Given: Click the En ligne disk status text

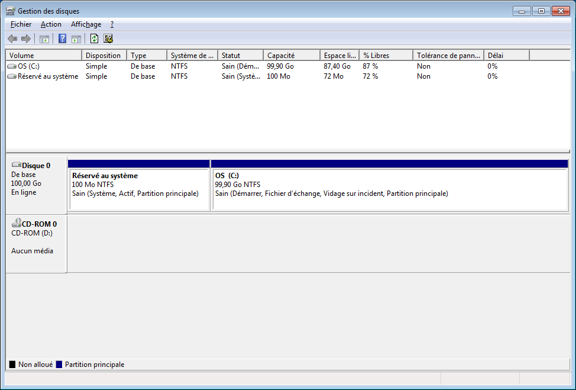Looking at the screenshot, I should pyautogui.click(x=24, y=192).
